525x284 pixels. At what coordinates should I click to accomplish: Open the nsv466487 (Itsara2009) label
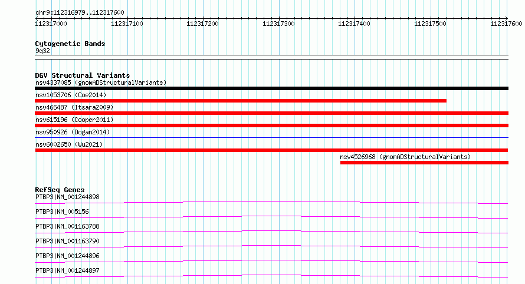point(74,107)
